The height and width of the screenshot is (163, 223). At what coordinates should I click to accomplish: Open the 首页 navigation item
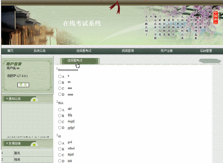(x=10, y=51)
